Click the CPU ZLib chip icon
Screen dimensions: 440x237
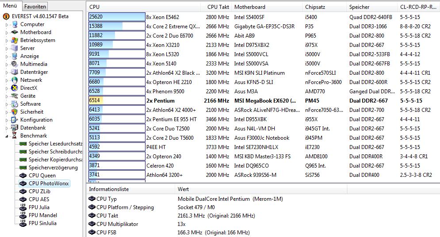(23, 191)
